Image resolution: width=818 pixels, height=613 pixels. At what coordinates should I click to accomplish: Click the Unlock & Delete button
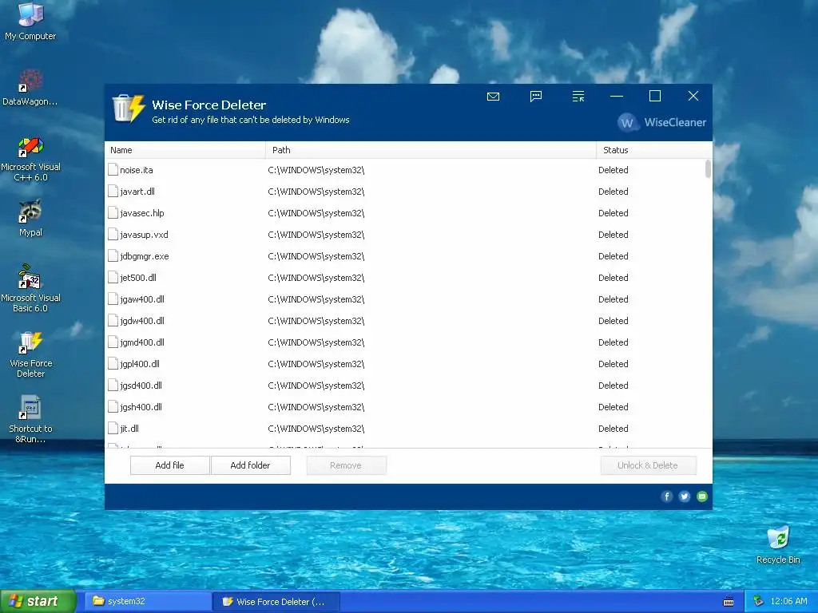648,465
